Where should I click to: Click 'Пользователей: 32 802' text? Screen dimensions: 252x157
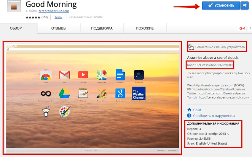86,17
